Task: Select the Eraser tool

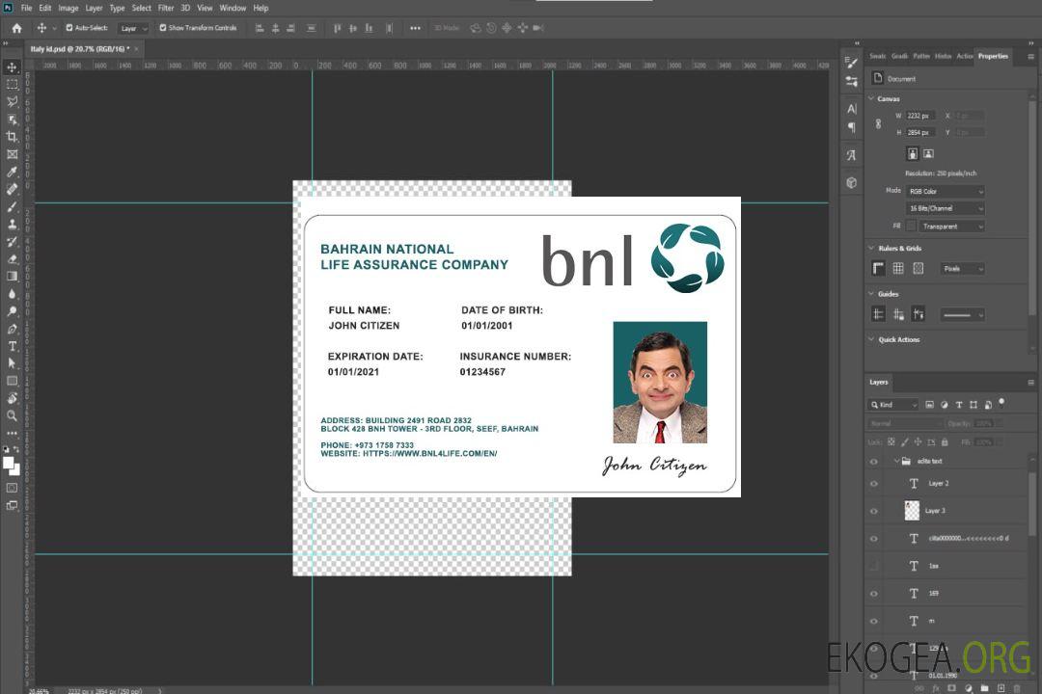Action: coord(12,259)
